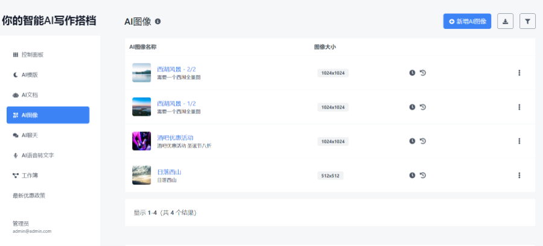The height and width of the screenshot is (246, 543).
Task: Click the history icon in the 酒吧优惠活动 row
Action: pyautogui.click(x=423, y=141)
